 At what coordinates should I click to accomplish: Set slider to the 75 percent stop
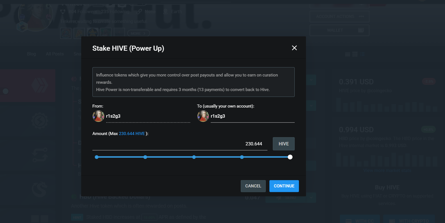click(x=242, y=157)
